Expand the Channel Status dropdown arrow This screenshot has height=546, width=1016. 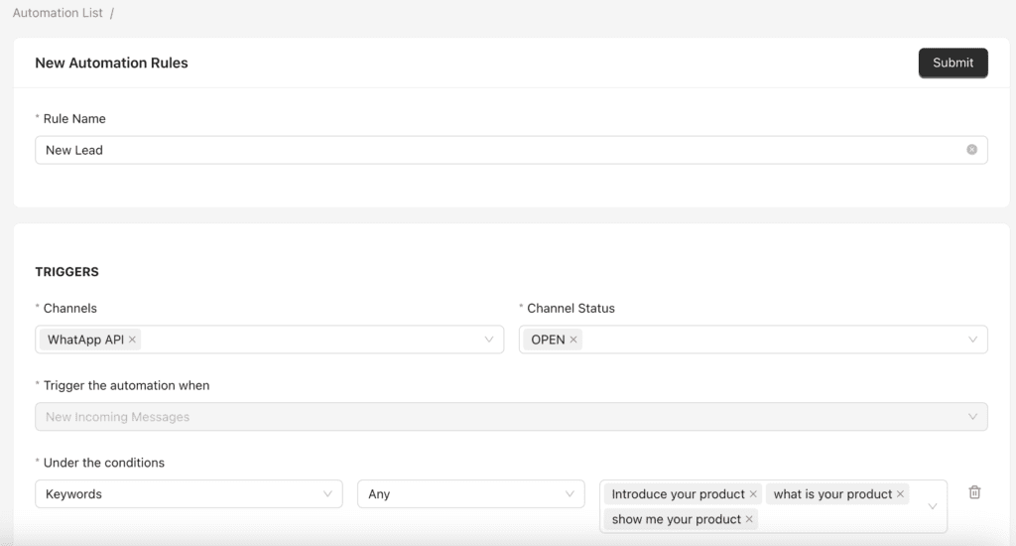972,340
